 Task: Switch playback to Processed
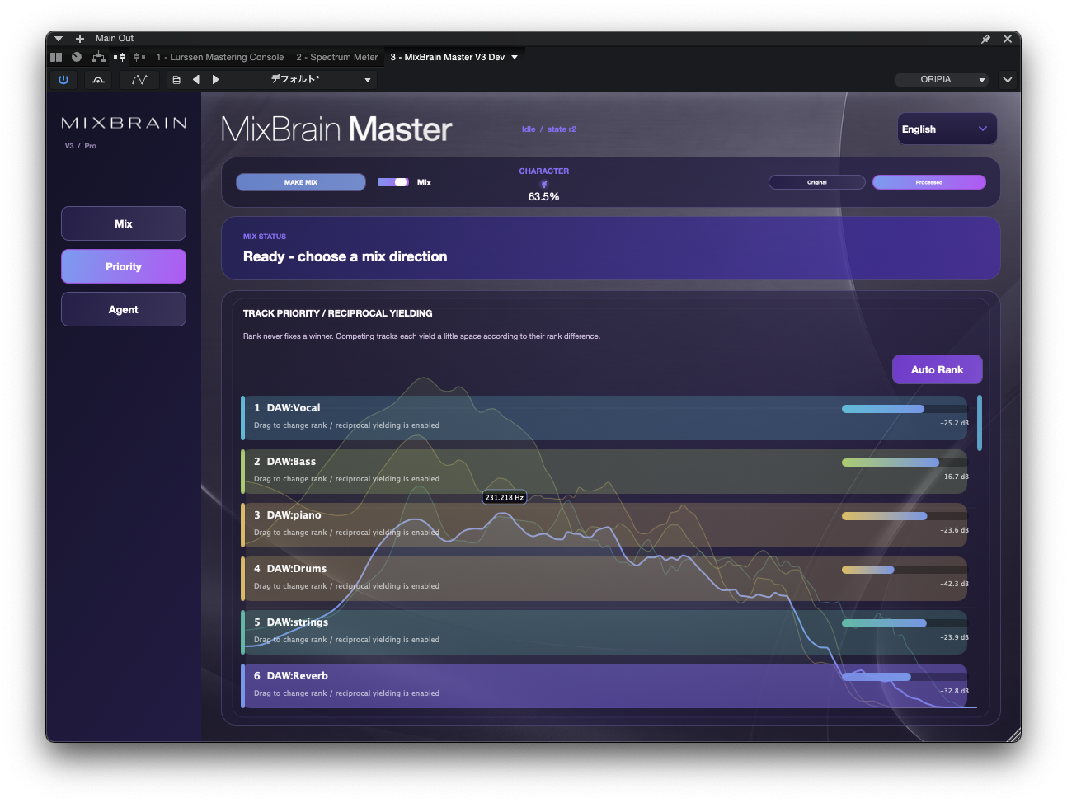pyautogui.click(x=929, y=182)
